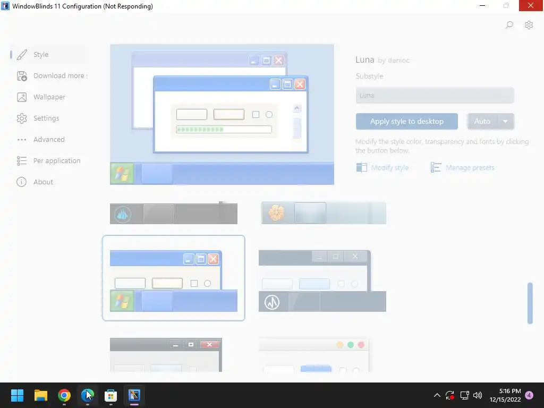The height and width of the screenshot is (408, 544).
Task: Go to the Wallpaper section
Action: [48, 97]
